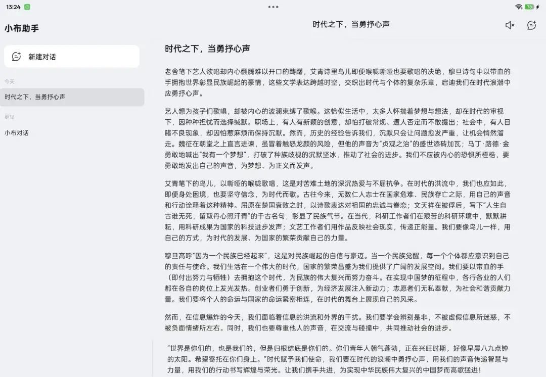Toggle audio playback with the mute speaker control
This screenshot has width=546, height=377.
510,25
